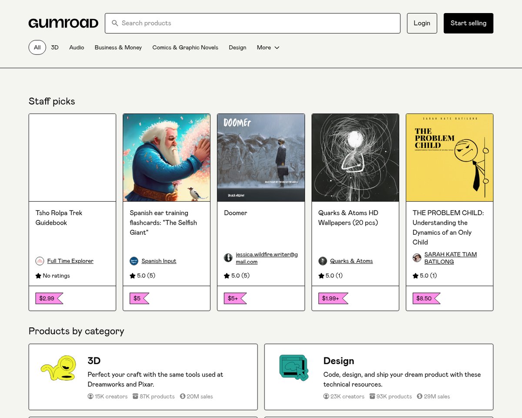Click the $8.50 price tag
Image resolution: width=522 pixels, height=418 pixels.
[x=426, y=298]
